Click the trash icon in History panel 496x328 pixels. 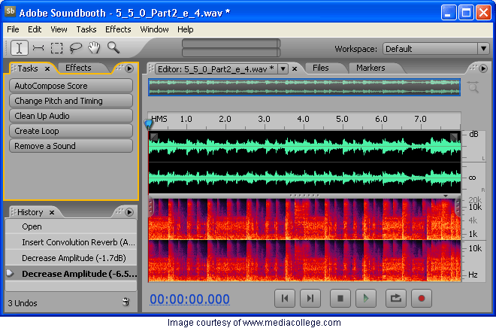tap(126, 302)
